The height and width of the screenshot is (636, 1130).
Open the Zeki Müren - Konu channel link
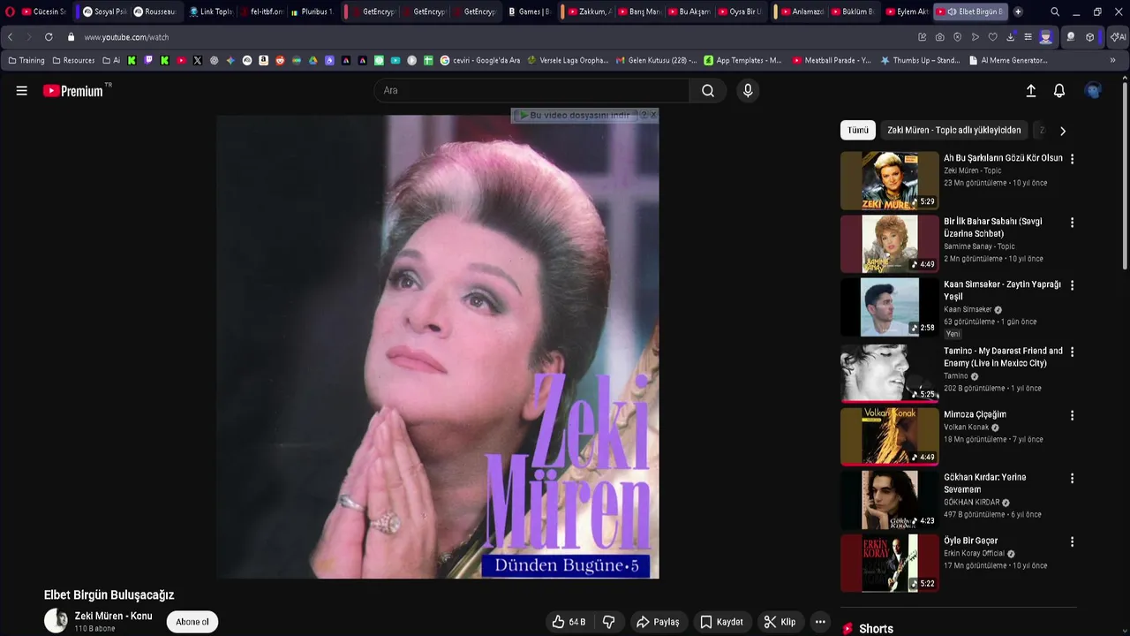coord(113,616)
